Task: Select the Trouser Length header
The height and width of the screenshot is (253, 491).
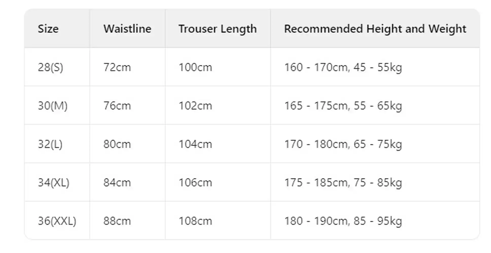Action: (x=217, y=29)
